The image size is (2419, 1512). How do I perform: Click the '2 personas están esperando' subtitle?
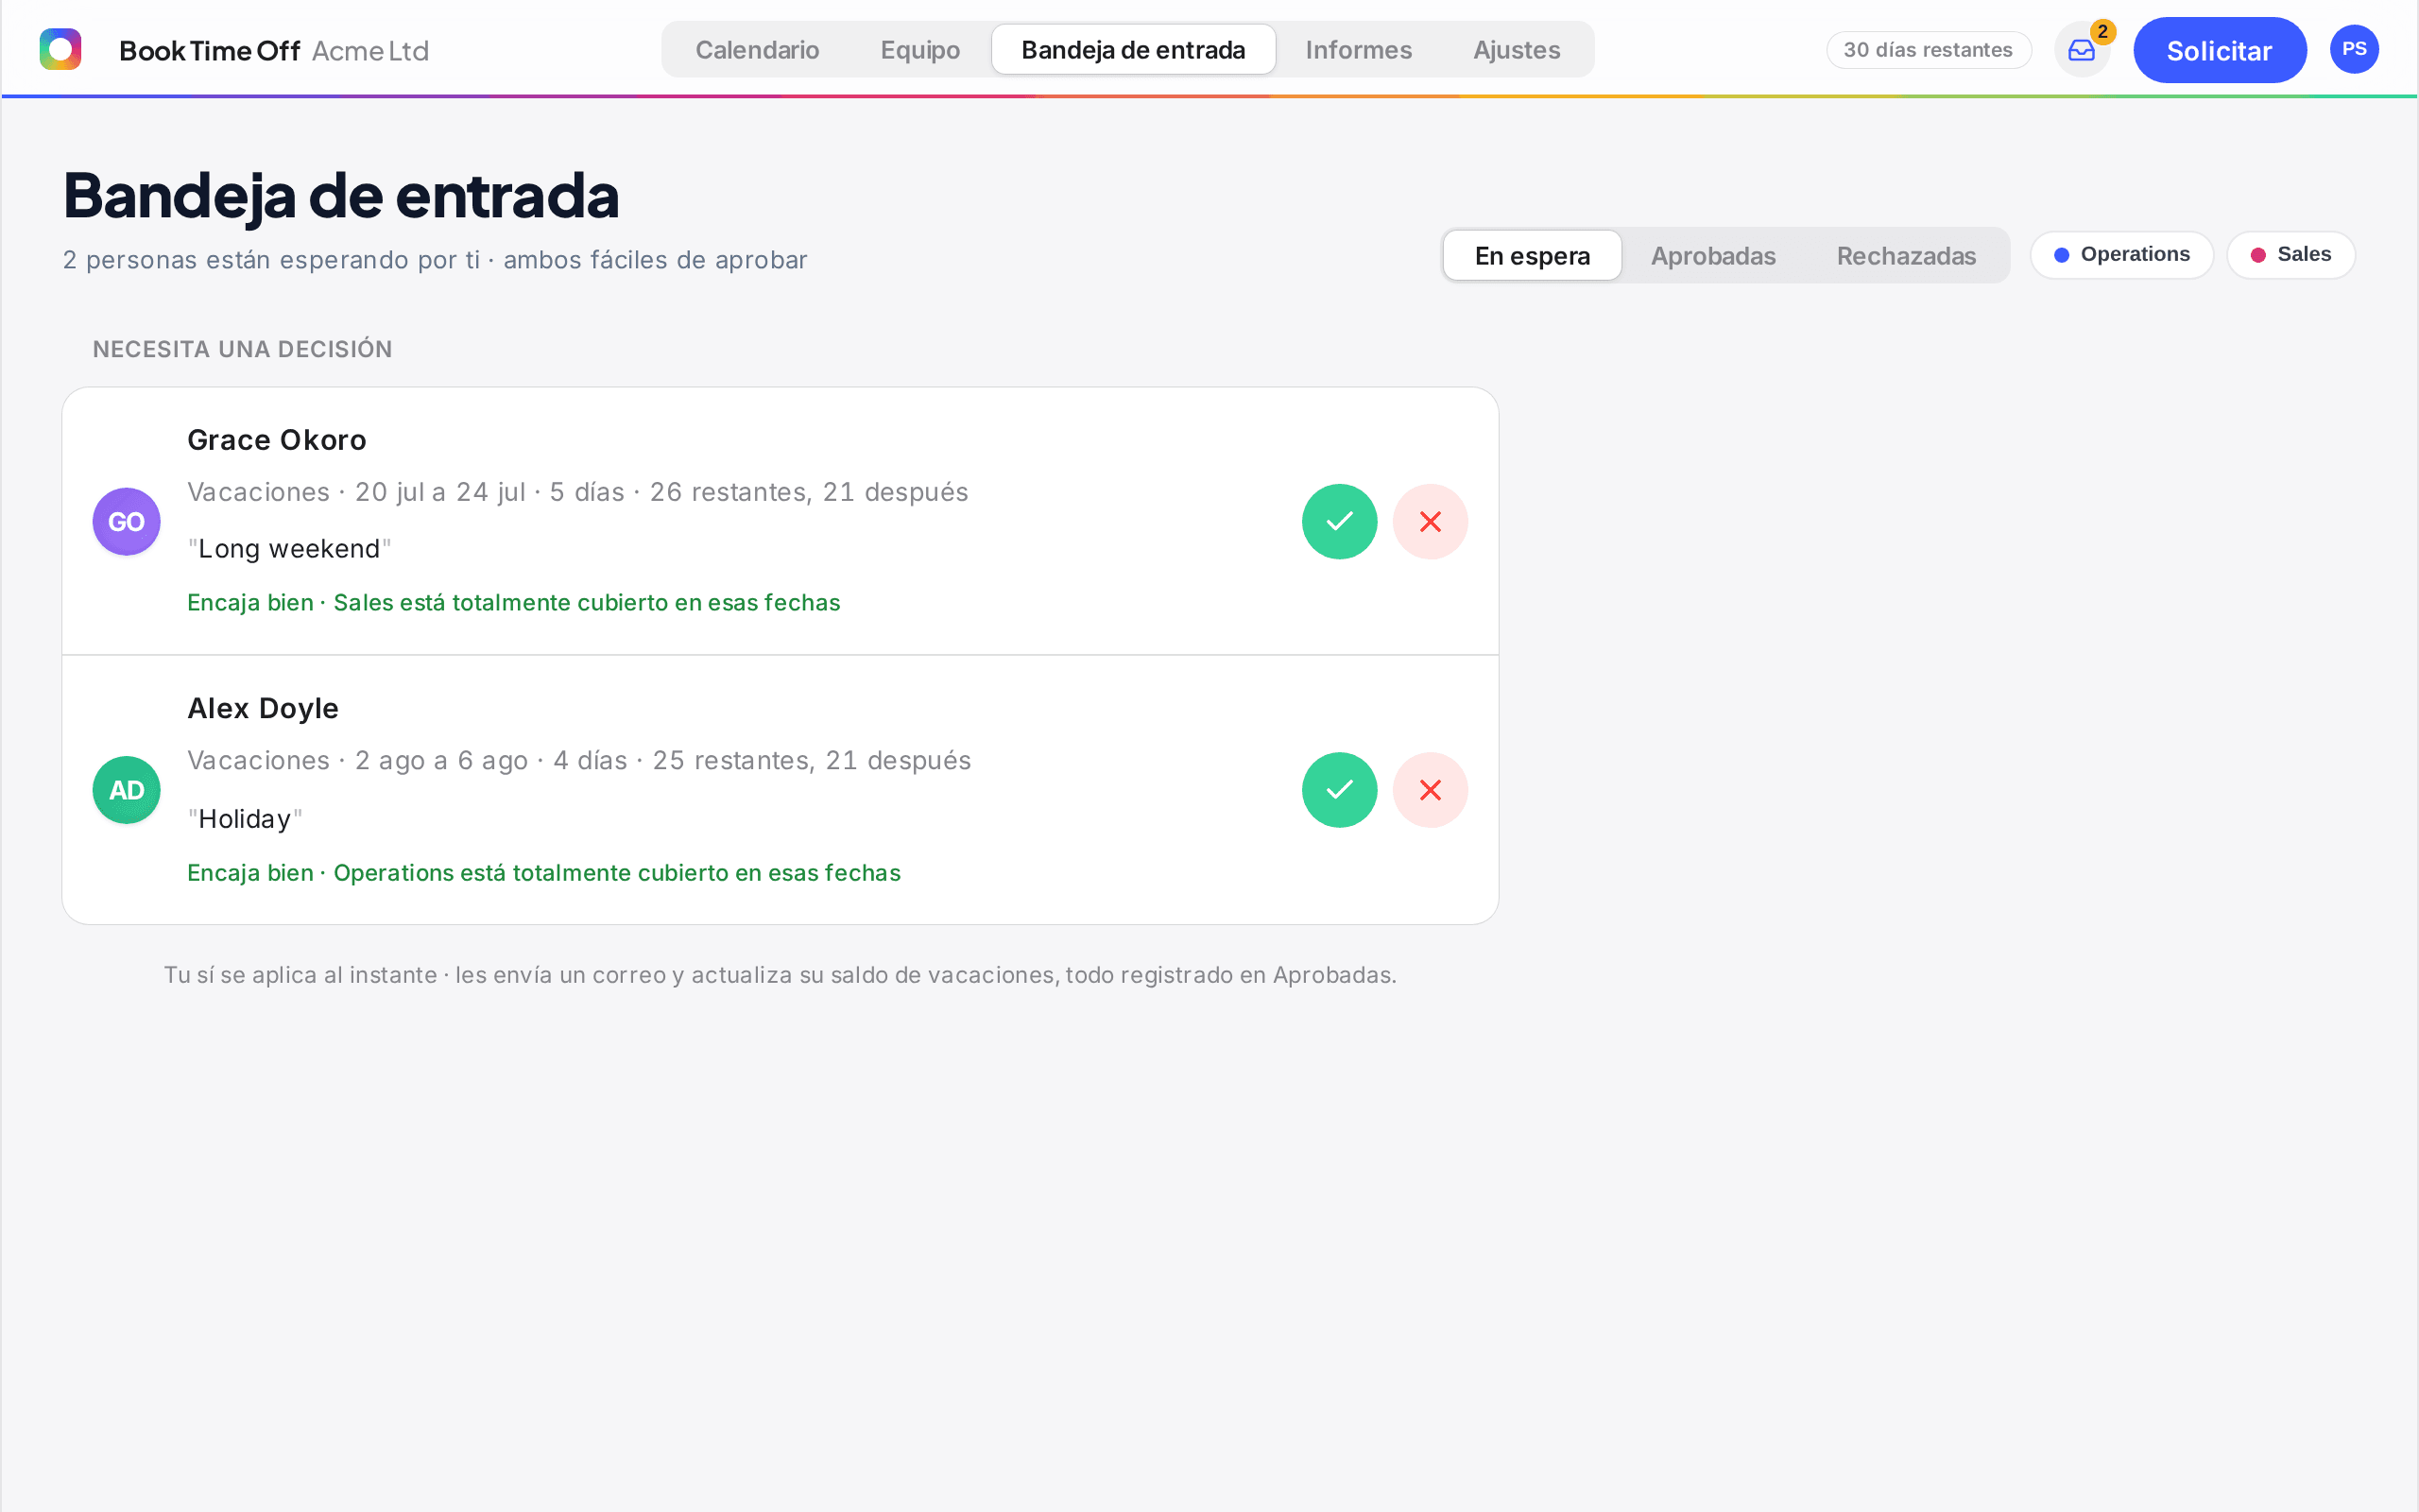(x=435, y=260)
